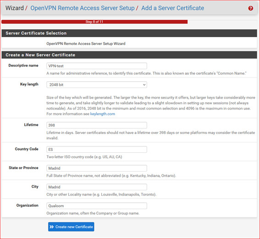The width and height of the screenshot is (260, 239).
Task: Click the Two-letter ISO country code hint
Action: [x=84, y=157]
